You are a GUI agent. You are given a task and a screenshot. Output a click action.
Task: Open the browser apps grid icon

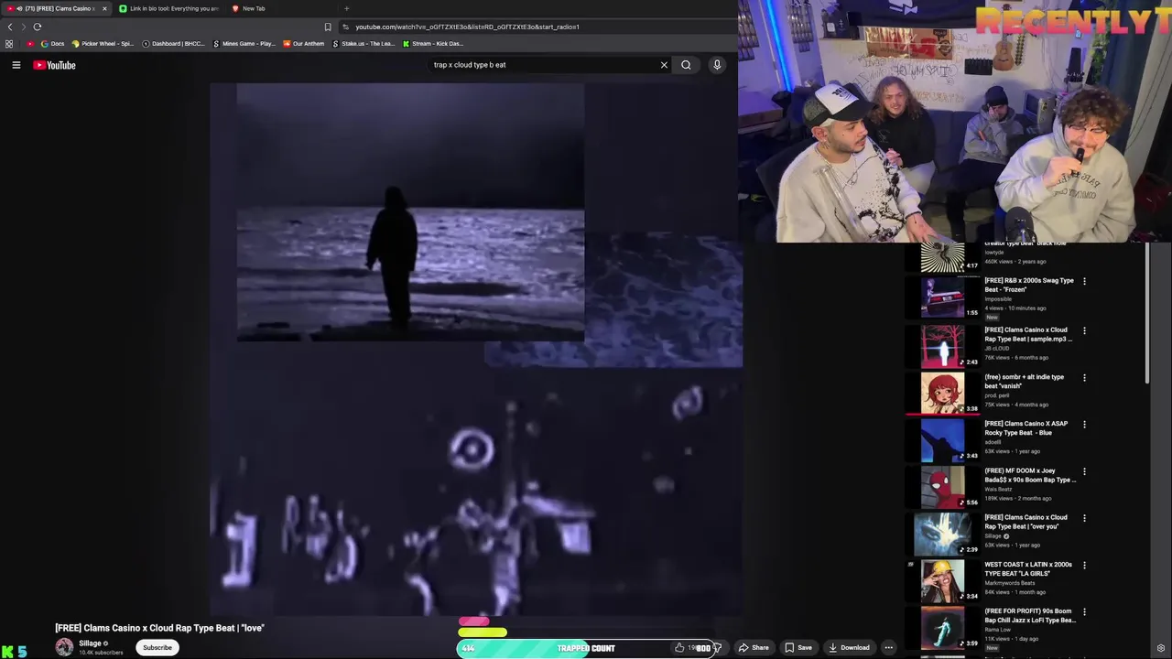point(9,44)
